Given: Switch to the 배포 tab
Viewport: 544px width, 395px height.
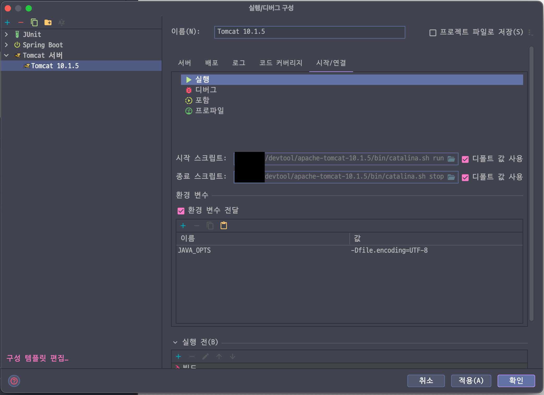Looking at the screenshot, I should click(x=211, y=63).
